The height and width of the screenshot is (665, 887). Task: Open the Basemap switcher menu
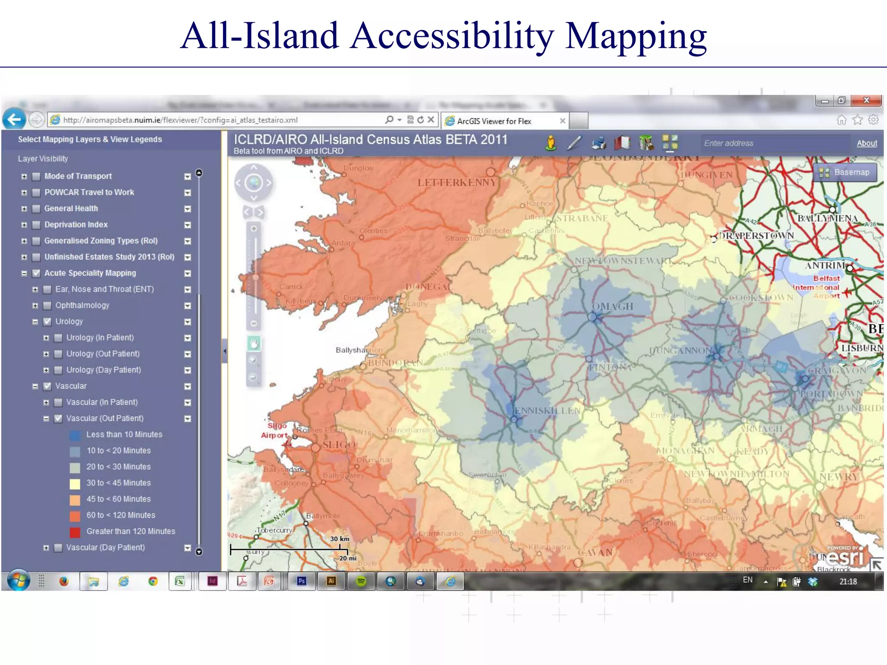point(845,172)
